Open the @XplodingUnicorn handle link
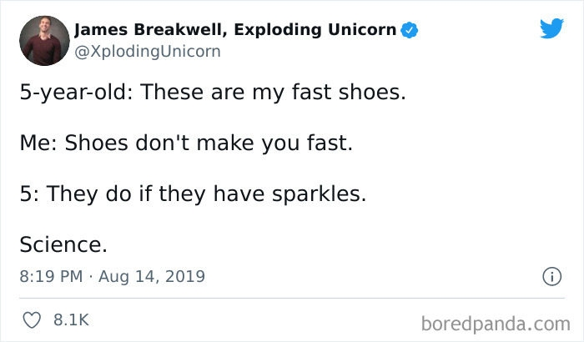Viewport: 584px width, 342px height. [147, 52]
